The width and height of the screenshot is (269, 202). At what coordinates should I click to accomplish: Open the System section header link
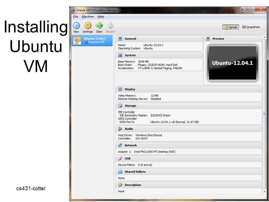pyautogui.click(x=130, y=55)
